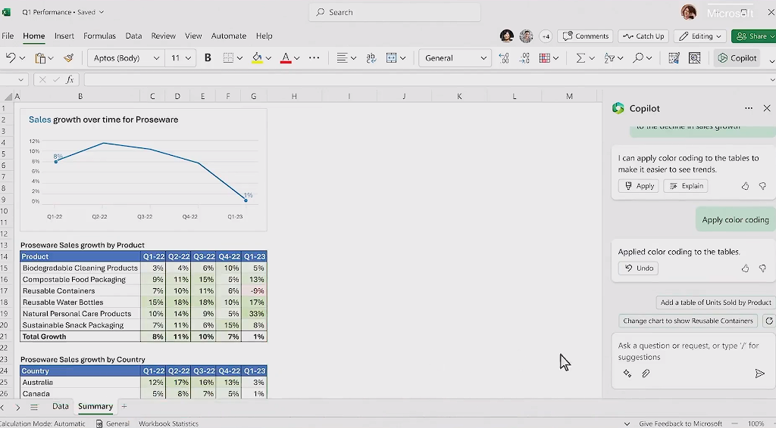Thumbs up the 'Applied color coding' response
This screenshot has height=428, width=776.
[x=745, y=268]
